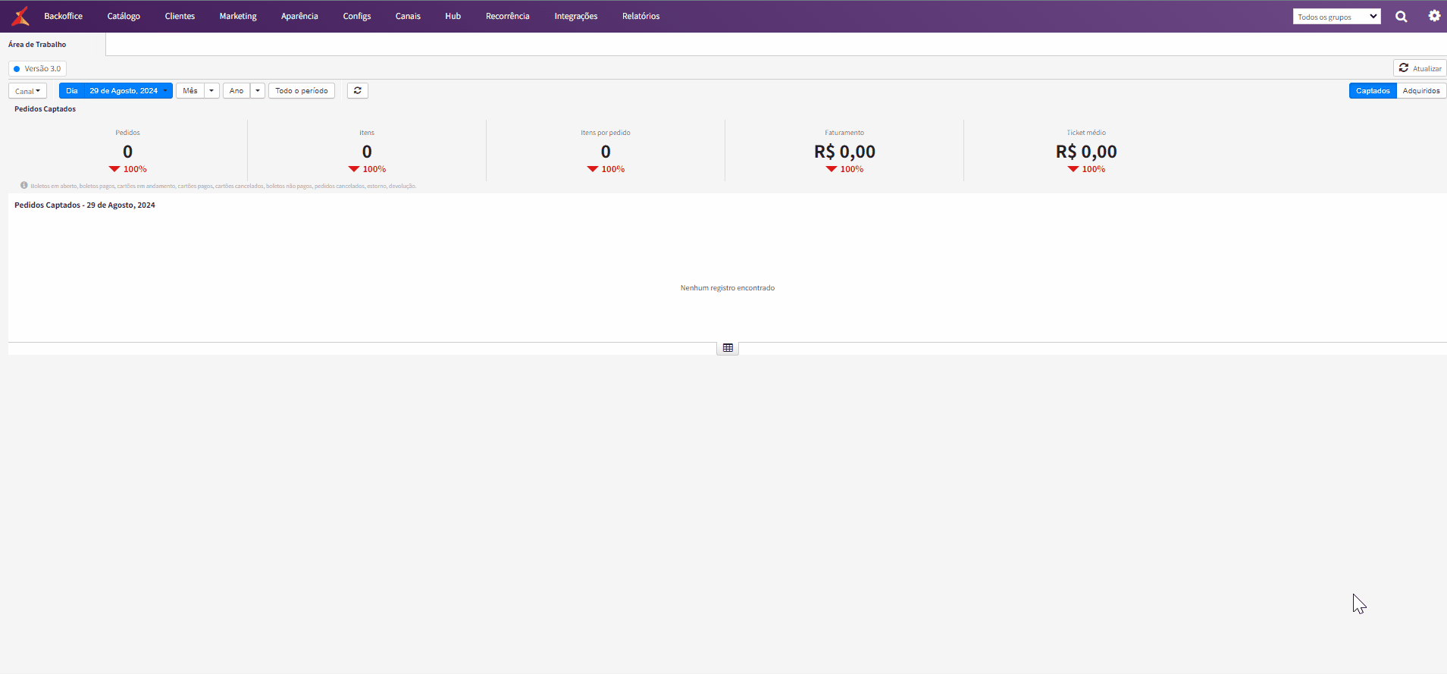Click the red X logo icon
The image size is (1447, 674).
(x=20, y=16)
